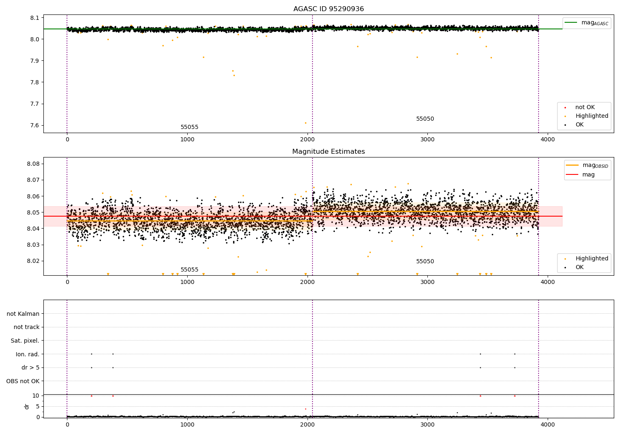
Task: Click the 'Magnitude Estimates' plot title
Action: tap(329, 152)
